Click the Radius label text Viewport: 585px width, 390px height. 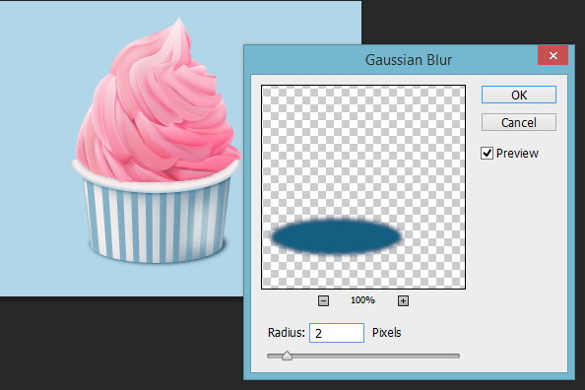pos(287,333)
